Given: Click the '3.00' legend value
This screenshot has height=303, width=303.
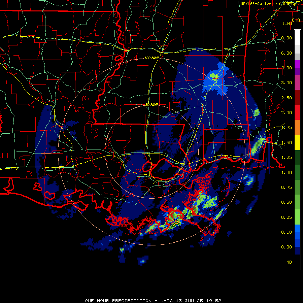Looking at the screenshot, I should (x=287, y=83).
